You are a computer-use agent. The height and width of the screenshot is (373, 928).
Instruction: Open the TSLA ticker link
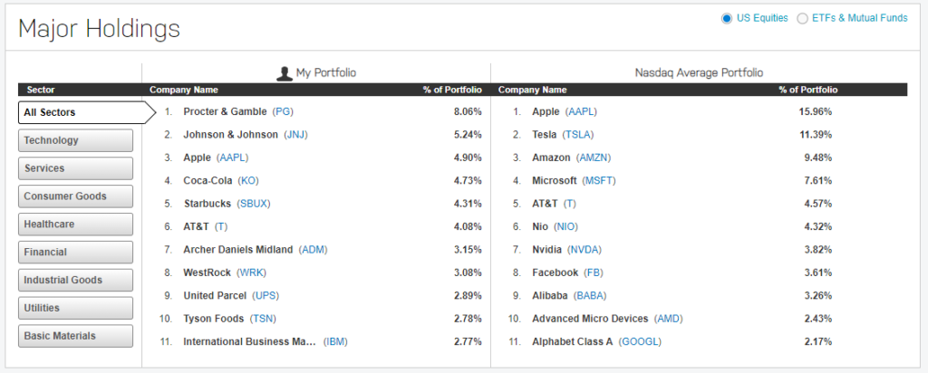tap(577, 135)
